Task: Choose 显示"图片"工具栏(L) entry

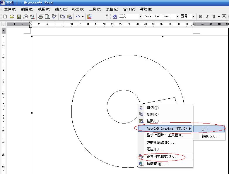Action: tap(165, 135)
